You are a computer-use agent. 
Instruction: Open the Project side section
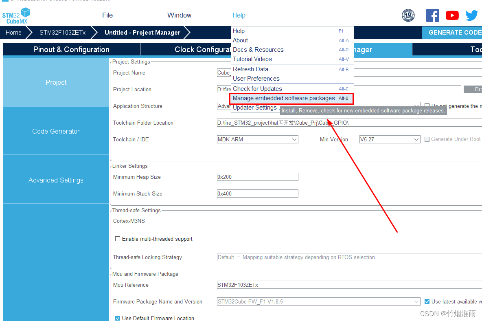click(x=56, y=82)
